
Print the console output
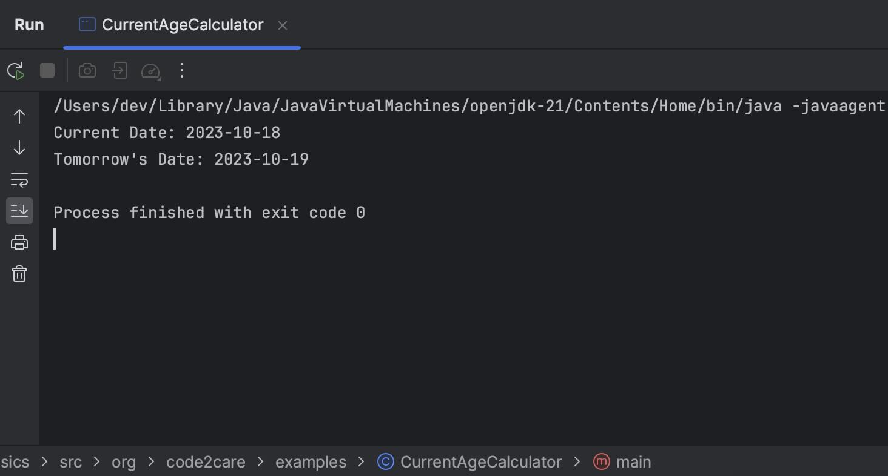pos(19,242)
